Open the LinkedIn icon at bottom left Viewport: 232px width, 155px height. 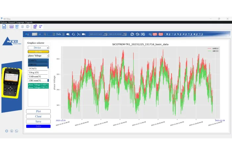12,131
